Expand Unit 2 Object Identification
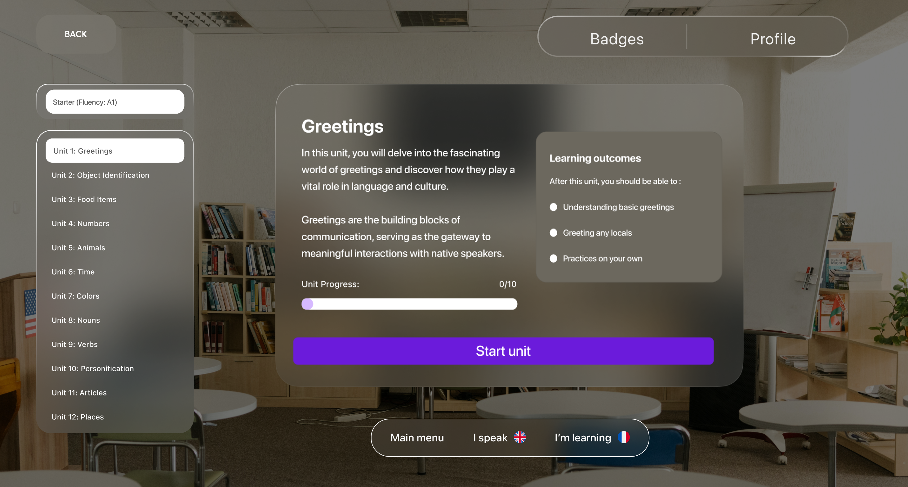 pos(101,175)
